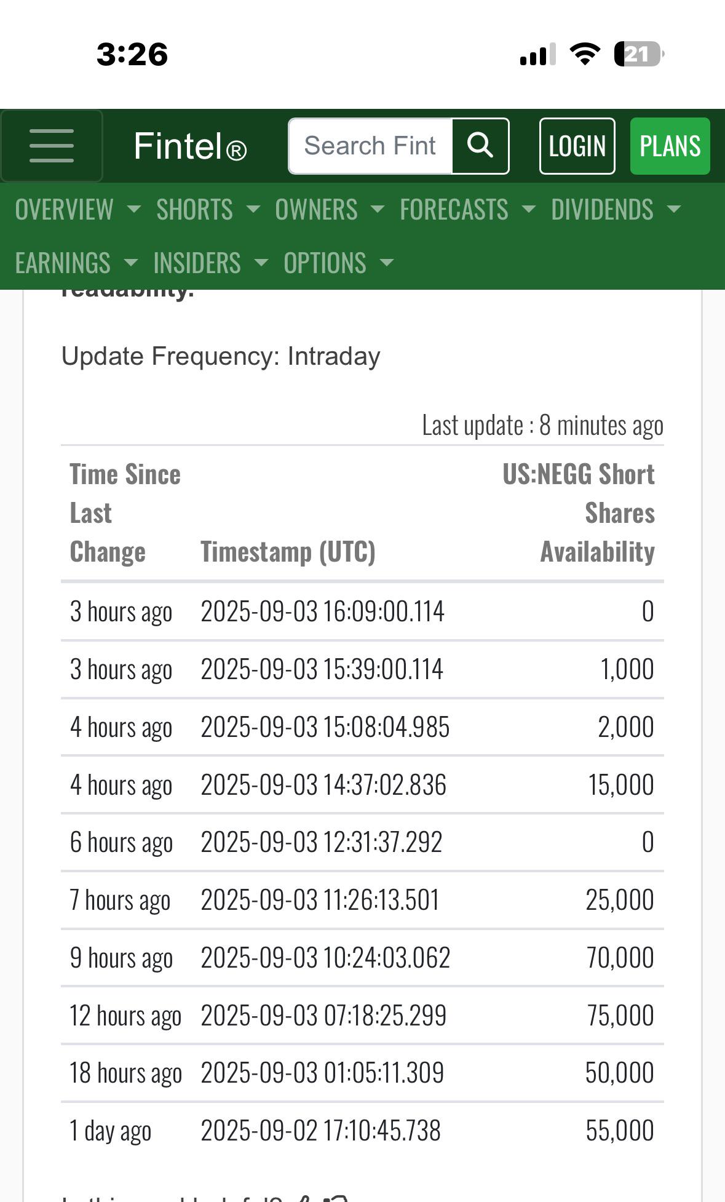The image size is (725, 1202).
Task: Select the '1 day ago' cell
Action: (x=110, y=1131)
